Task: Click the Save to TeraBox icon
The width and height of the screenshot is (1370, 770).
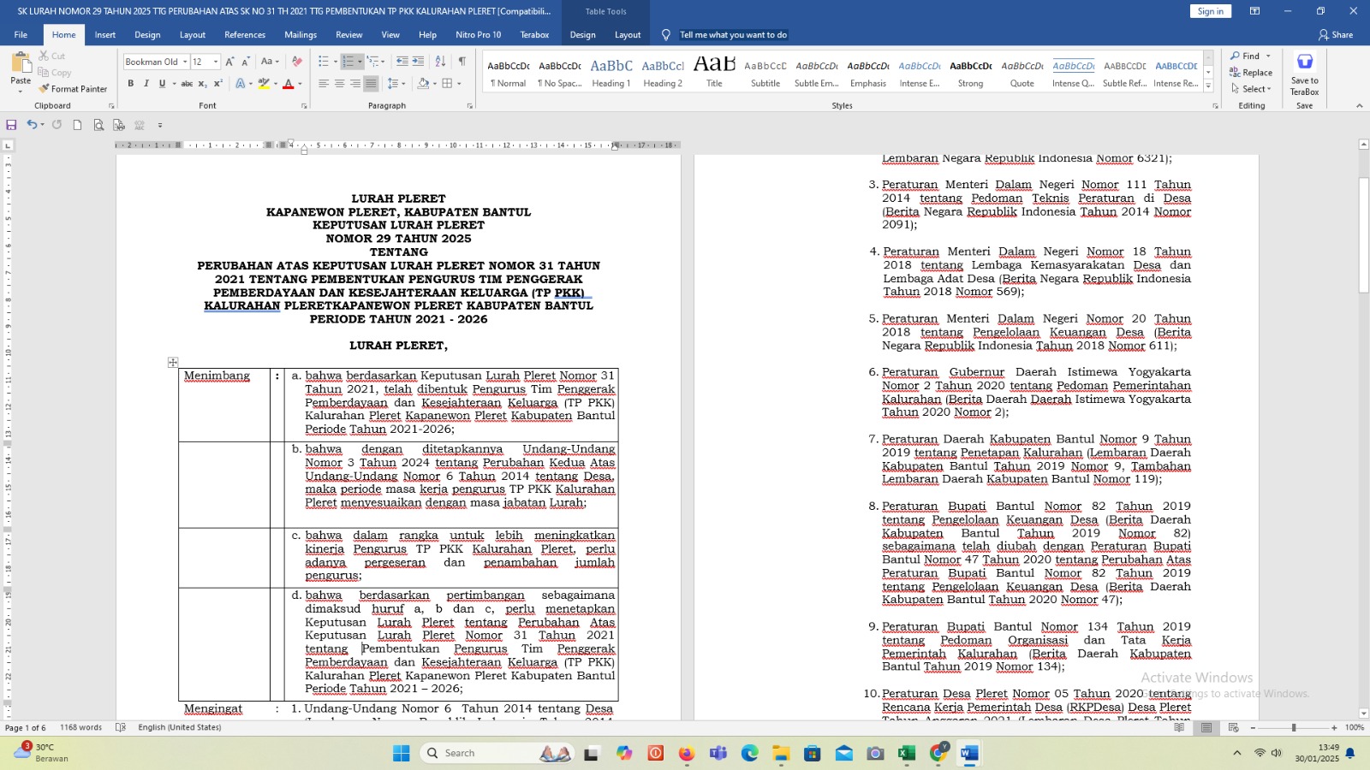Action: (1305, 62)
